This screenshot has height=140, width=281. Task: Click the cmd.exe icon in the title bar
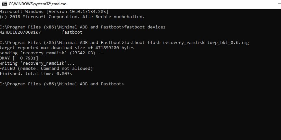tap(5, 4)
